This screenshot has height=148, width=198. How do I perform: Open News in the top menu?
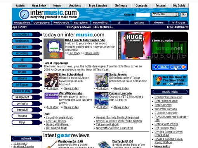coord(57,5)
